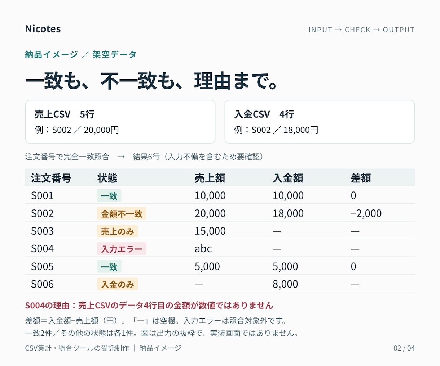Click payment amount 8,000 in row S006
The height and width of the screenshot is (366, 440).
pyautogui.click(x=285, y=284)
